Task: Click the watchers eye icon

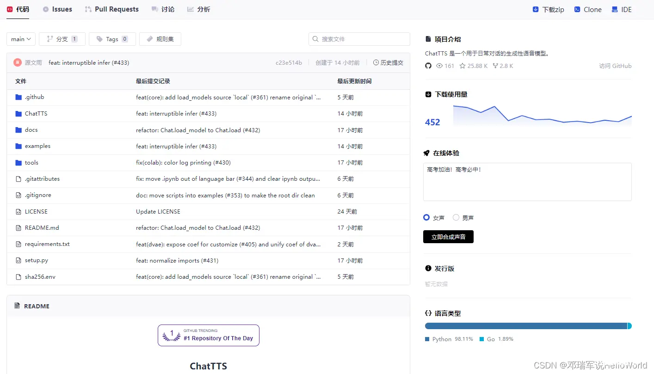Action: [440, 66]
